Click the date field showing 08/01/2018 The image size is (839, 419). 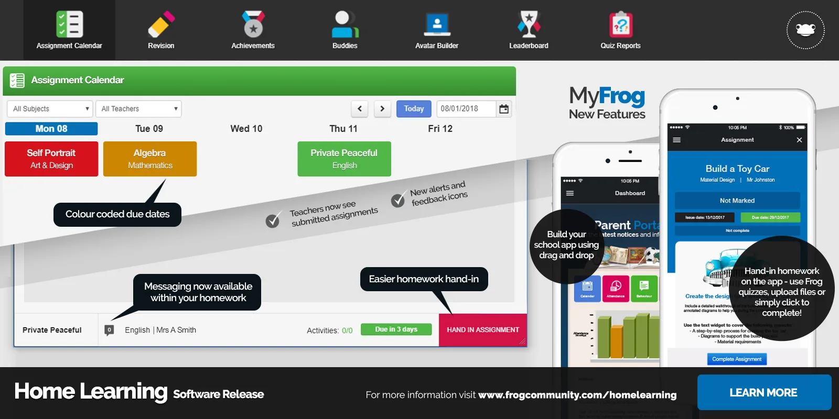[466, 109]
